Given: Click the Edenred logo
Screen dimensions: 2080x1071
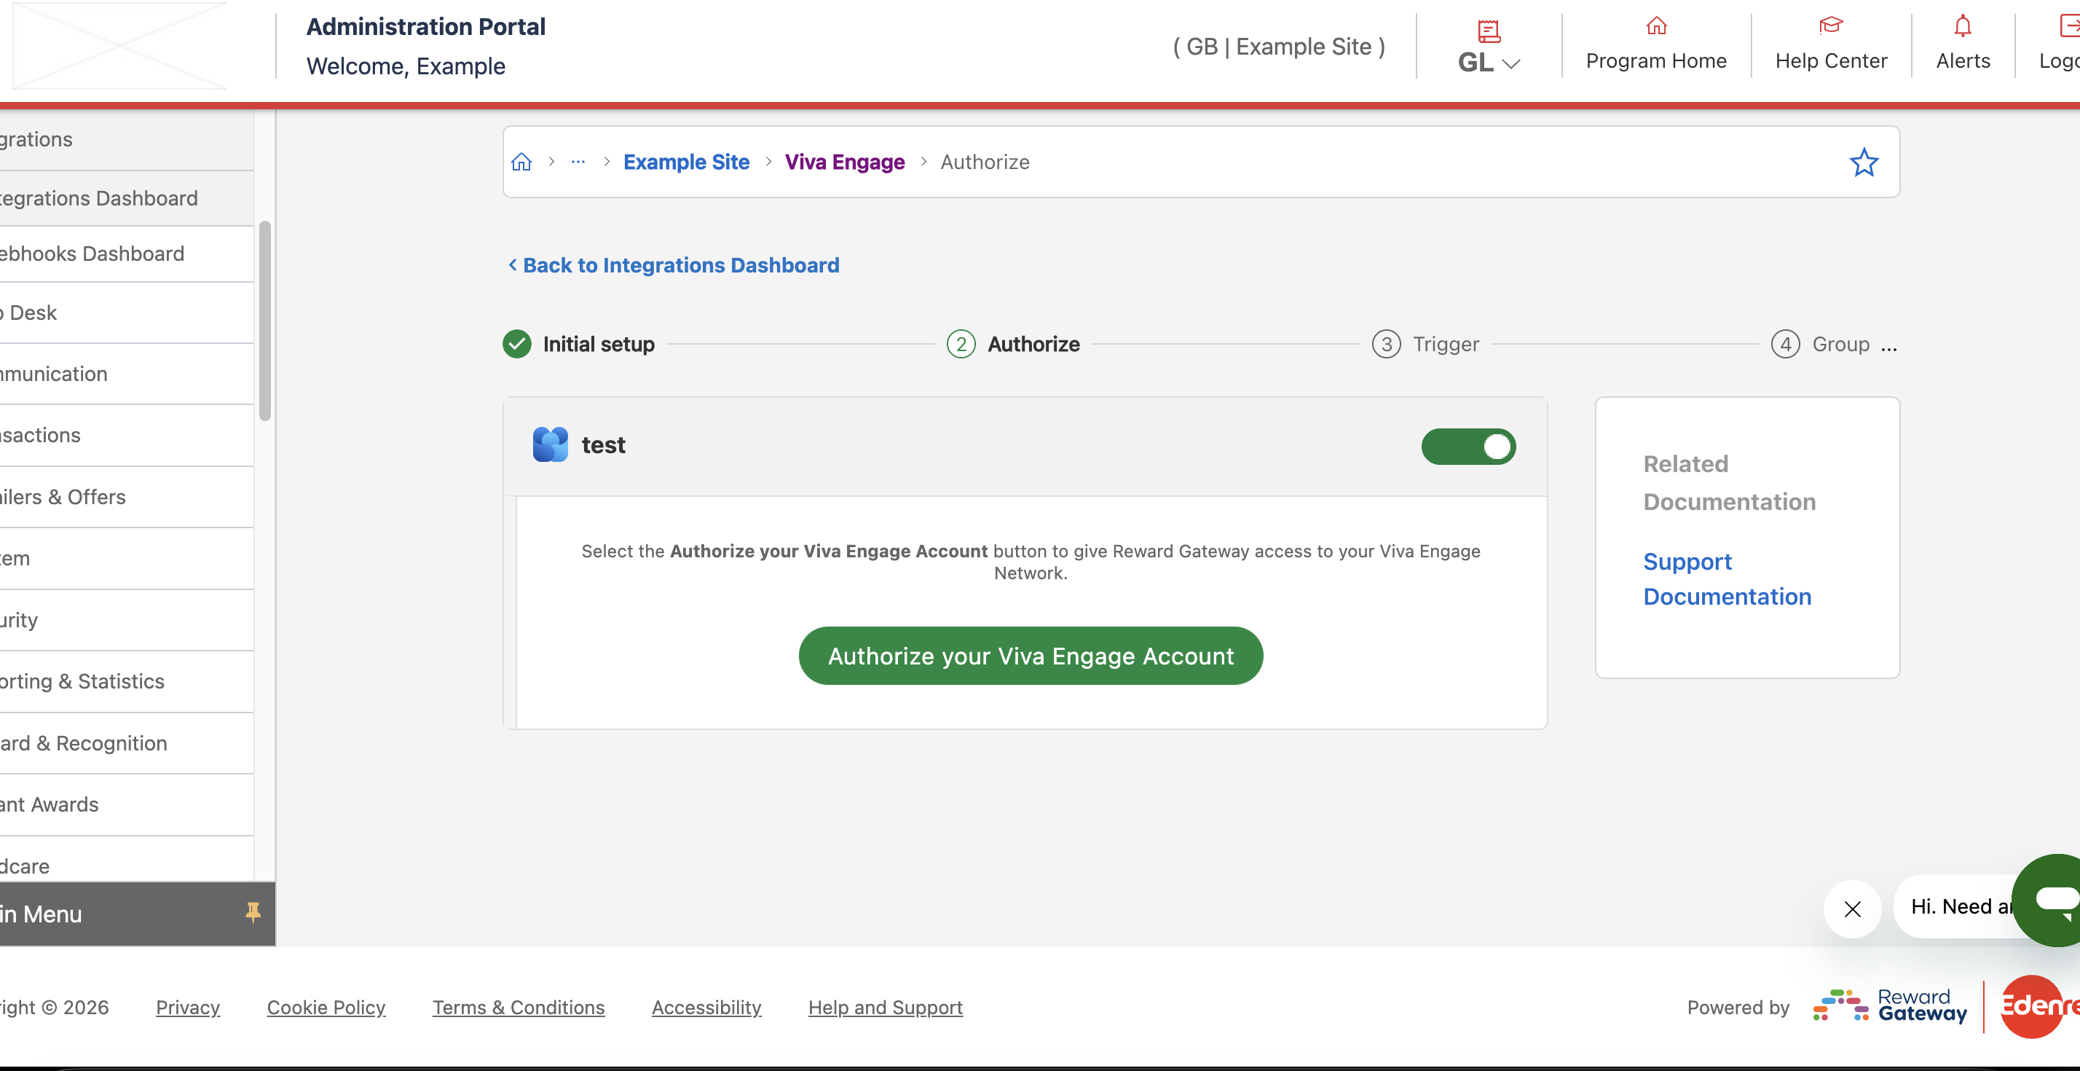Looking at the screenshot, I should point(2040,1005).
